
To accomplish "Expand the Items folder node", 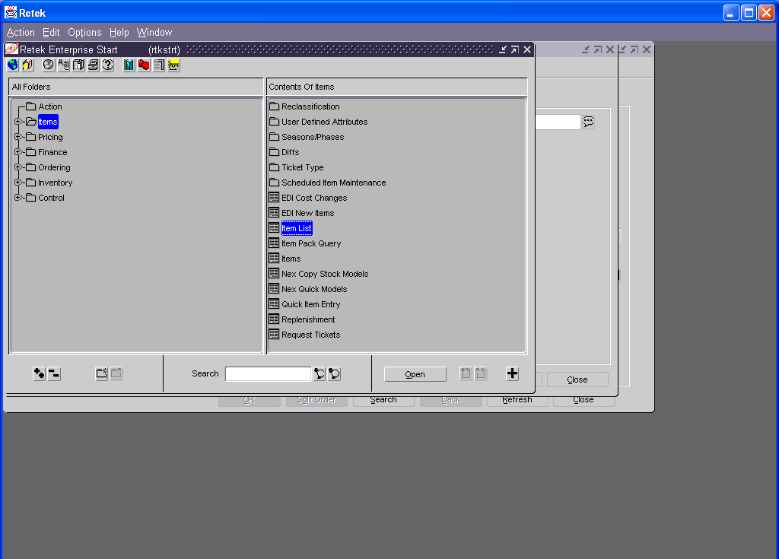I will click(18, 122).
